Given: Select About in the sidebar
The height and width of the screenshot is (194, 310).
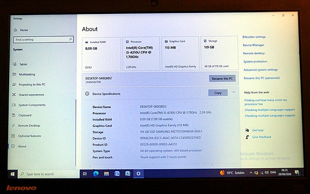Looking at the screenshot, I should pos(19,146).
